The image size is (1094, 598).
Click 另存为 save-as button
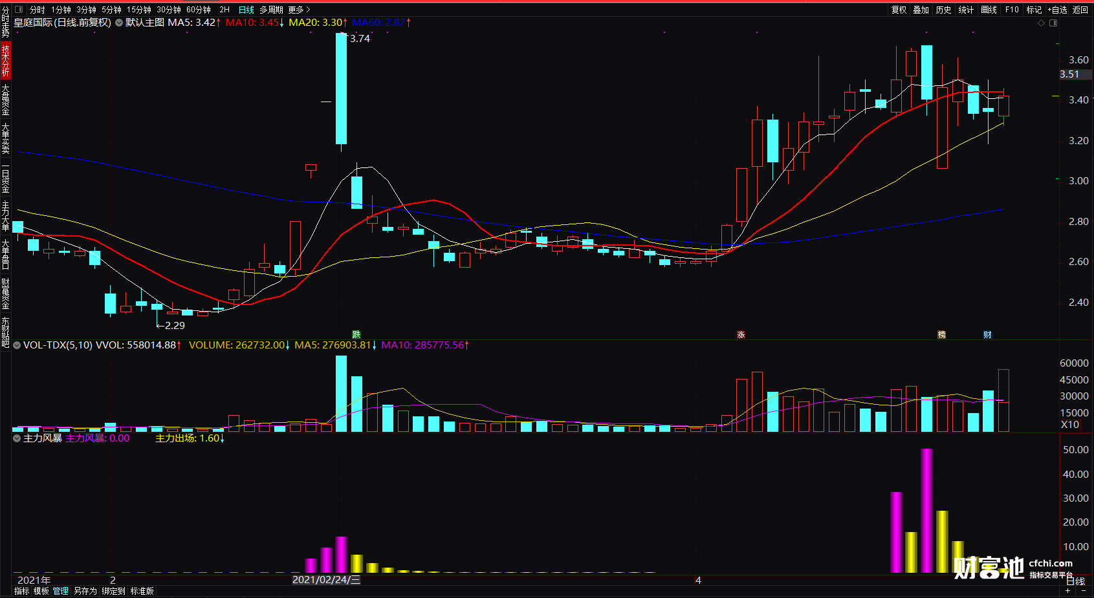pyautogui.click(x=85, y=591)
